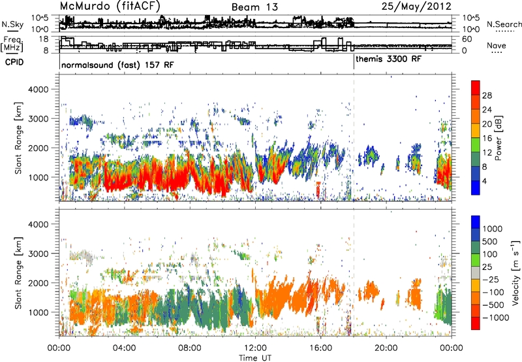Click upper panel Slant Range [km] label
The image size is (522, 362).
pyautogui.click(x=18, y=138)
